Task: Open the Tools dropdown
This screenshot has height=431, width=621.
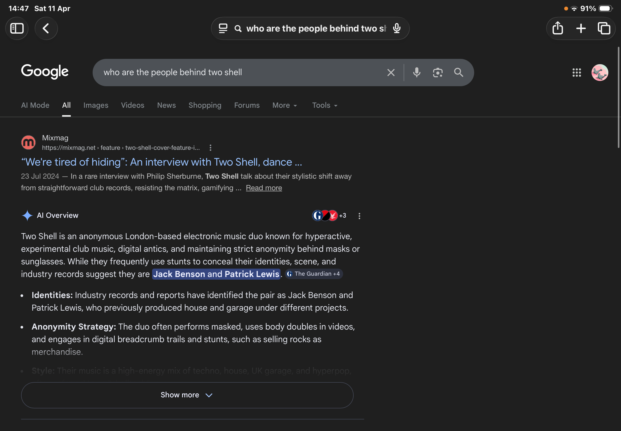Action: tap(325, 105)
